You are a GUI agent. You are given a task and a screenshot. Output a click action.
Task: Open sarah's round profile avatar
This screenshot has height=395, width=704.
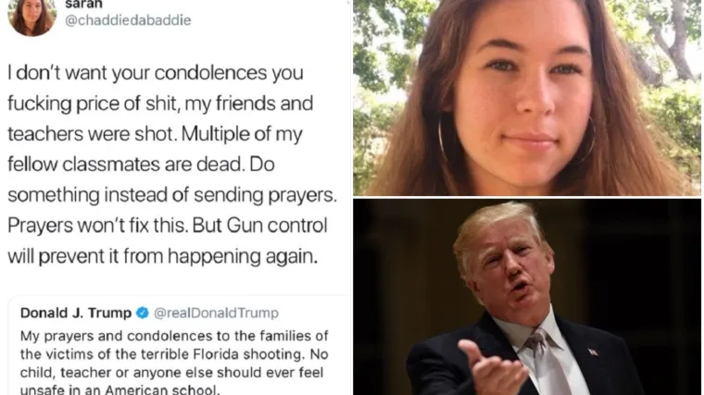click(x=32, y=17)
